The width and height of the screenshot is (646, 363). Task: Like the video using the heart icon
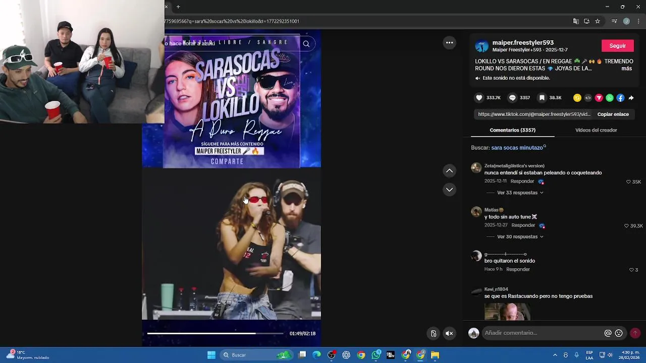pyautogui.click(x=479, y=98)
